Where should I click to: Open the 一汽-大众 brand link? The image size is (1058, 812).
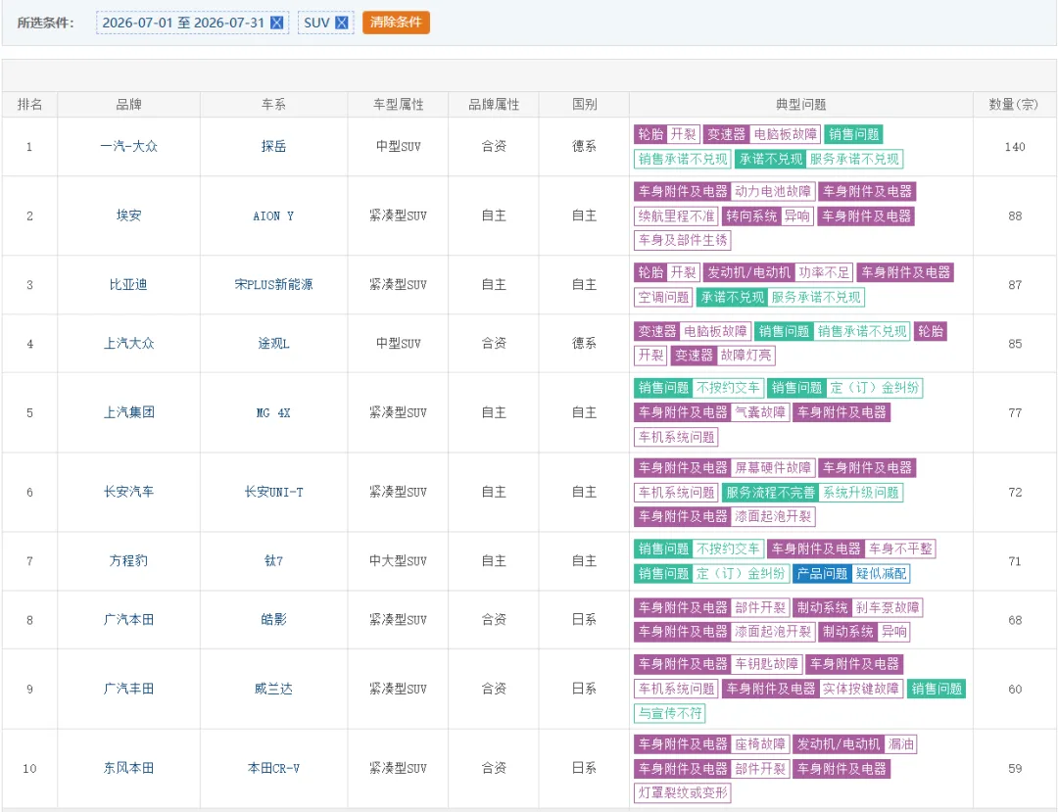point(128,146)
